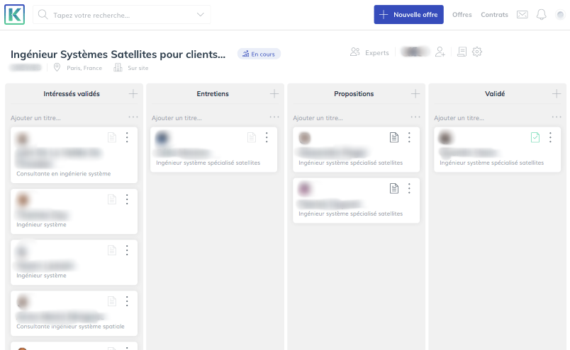Open kebab menu on Consultante en ingénierie système card
The image size is (570, 350).
click(x=127, y=137)
